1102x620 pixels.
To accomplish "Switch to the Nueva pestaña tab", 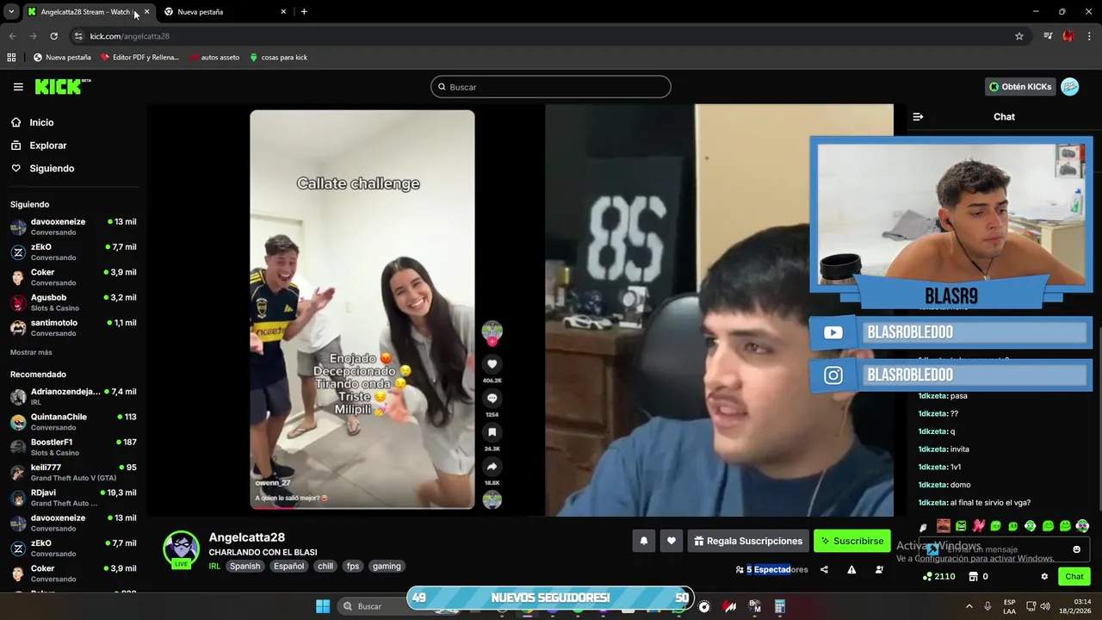I will coord(226,12).
